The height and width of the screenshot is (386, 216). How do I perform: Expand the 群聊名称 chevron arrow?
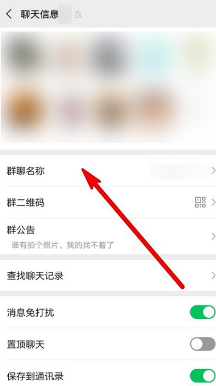(213, 171)
